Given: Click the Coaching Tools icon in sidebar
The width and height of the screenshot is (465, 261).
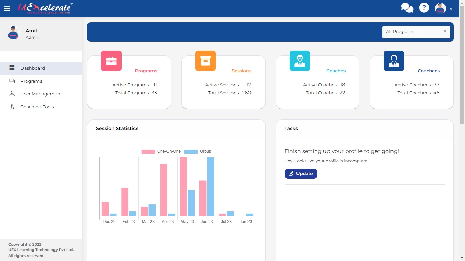Looking at the screenshot, I should coord(12,107).
